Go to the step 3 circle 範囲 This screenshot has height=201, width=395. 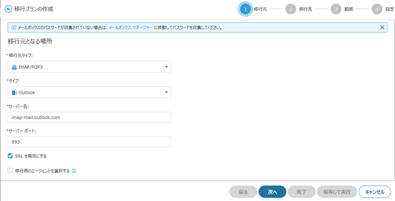pyautogui.click(x=336, y=9)
